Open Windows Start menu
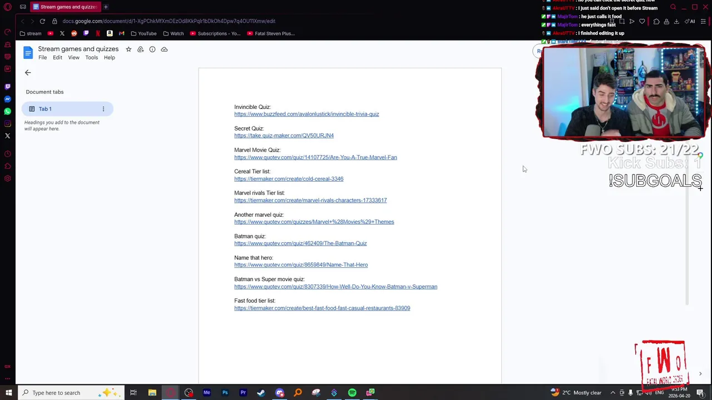The width and height of the screenshot is (712, 400). [9, 393]
